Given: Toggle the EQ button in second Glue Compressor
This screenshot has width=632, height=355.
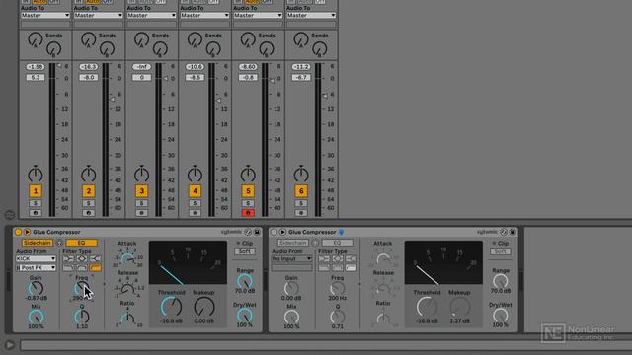Looking at the screenshot, I should tap(338, 243).
